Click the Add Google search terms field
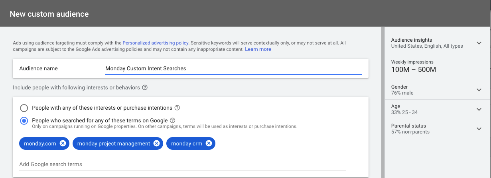This screenshot has height=178, width=491. click(x=183, y=164)
